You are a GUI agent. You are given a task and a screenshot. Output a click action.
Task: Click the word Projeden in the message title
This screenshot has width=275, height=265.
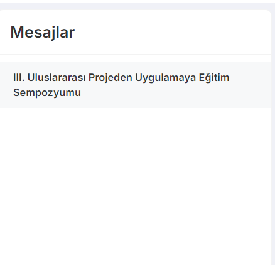click(111, 78)
